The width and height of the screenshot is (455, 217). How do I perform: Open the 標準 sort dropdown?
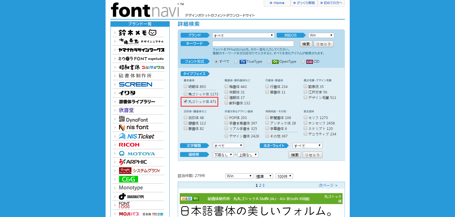(264, 176)
